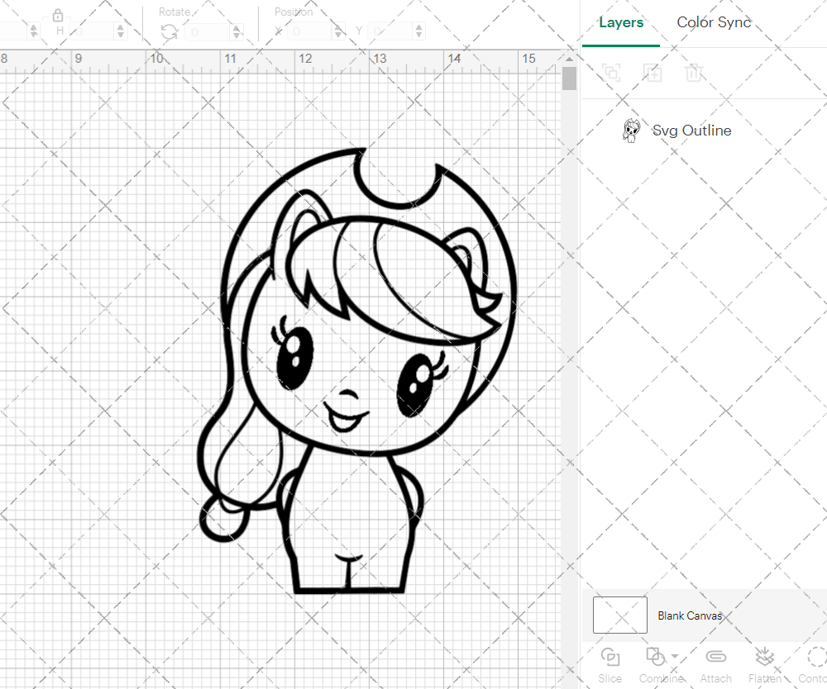Click the delete trash icon in Layers panel

pos(695,73)
